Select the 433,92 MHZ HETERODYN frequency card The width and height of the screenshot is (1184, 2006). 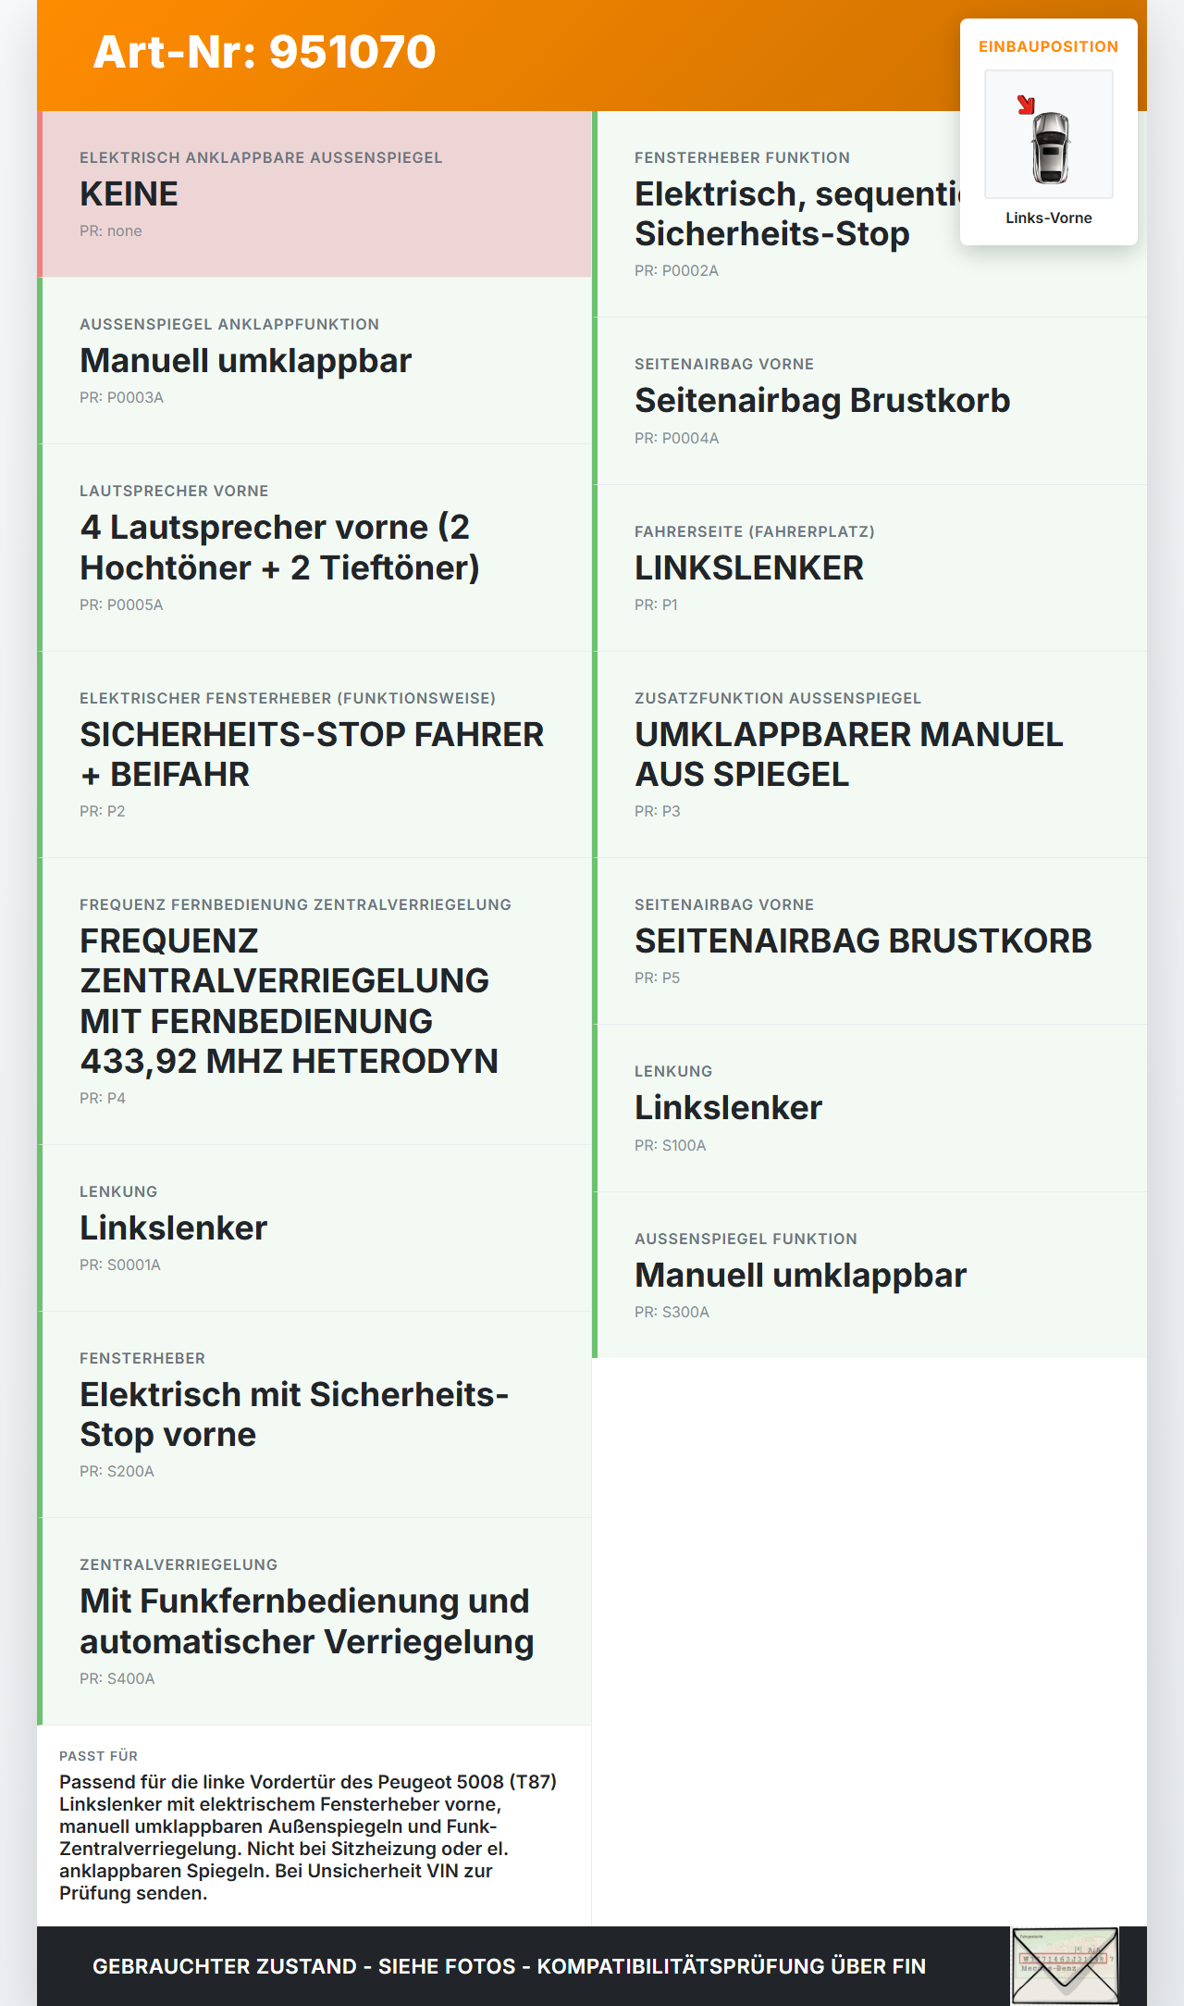coord(314,1002)
